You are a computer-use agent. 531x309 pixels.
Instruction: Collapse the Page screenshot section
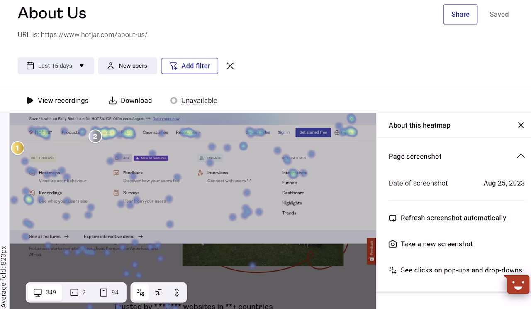coord(521,156)
